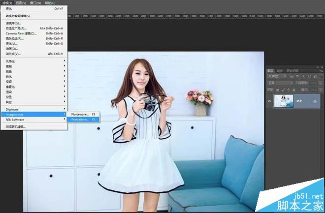Click the lock image pixels brush icon
This screenshot has height=213, width=325.
(x=283, y=90)
